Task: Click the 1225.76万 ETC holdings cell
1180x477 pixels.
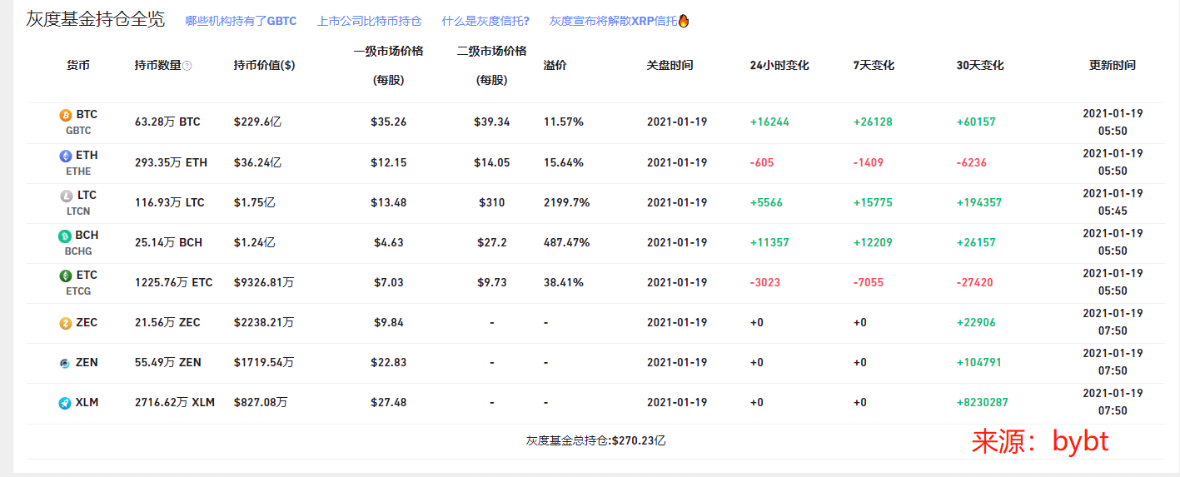Action: (173, 282)
